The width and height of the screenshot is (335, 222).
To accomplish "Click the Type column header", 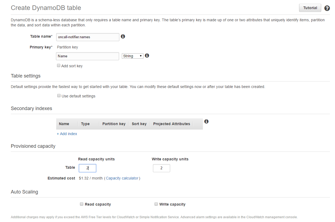I will [85, 124].
